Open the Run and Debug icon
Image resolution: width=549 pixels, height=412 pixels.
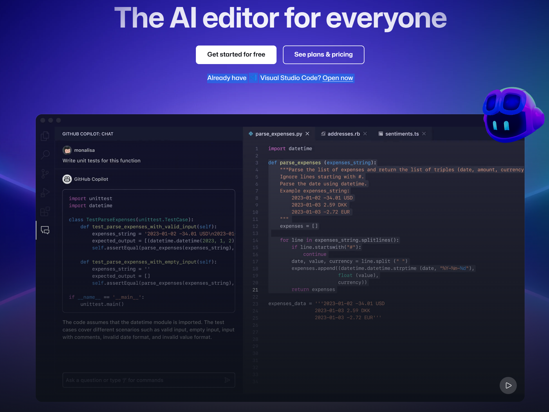pyautogui.click(x=45, y=193)
